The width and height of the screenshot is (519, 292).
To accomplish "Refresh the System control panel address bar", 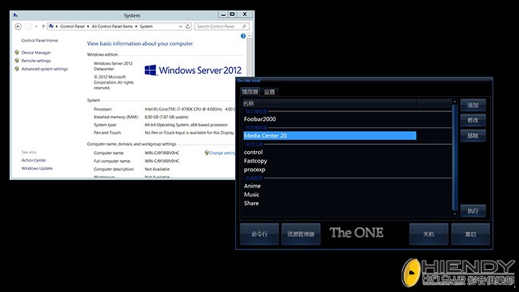I will point(188,27).
